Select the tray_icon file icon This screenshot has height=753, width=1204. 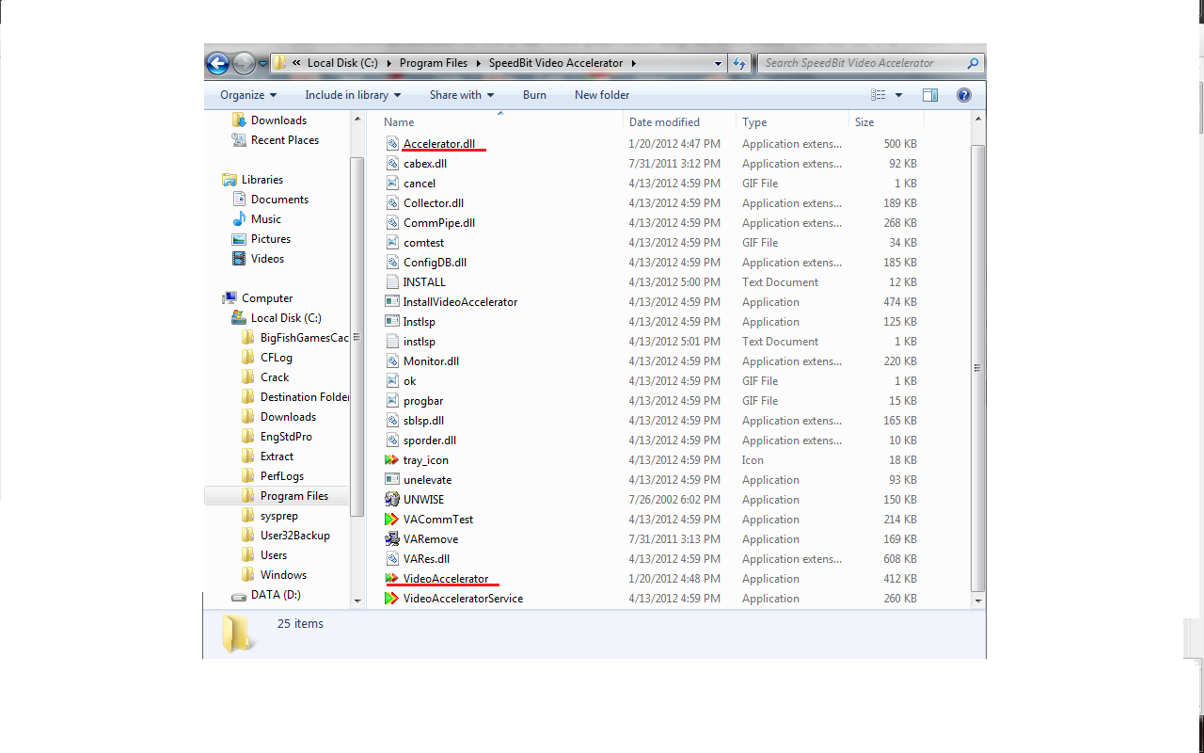tap(393, 460)
